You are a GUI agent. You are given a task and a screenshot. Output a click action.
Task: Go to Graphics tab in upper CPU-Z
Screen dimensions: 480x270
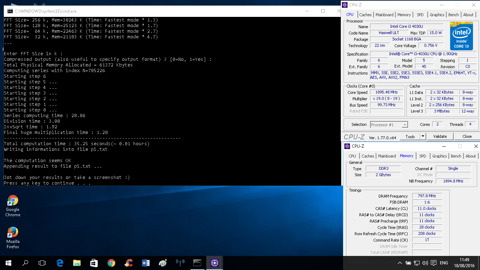pyautogui.click(x=437, y=15)
